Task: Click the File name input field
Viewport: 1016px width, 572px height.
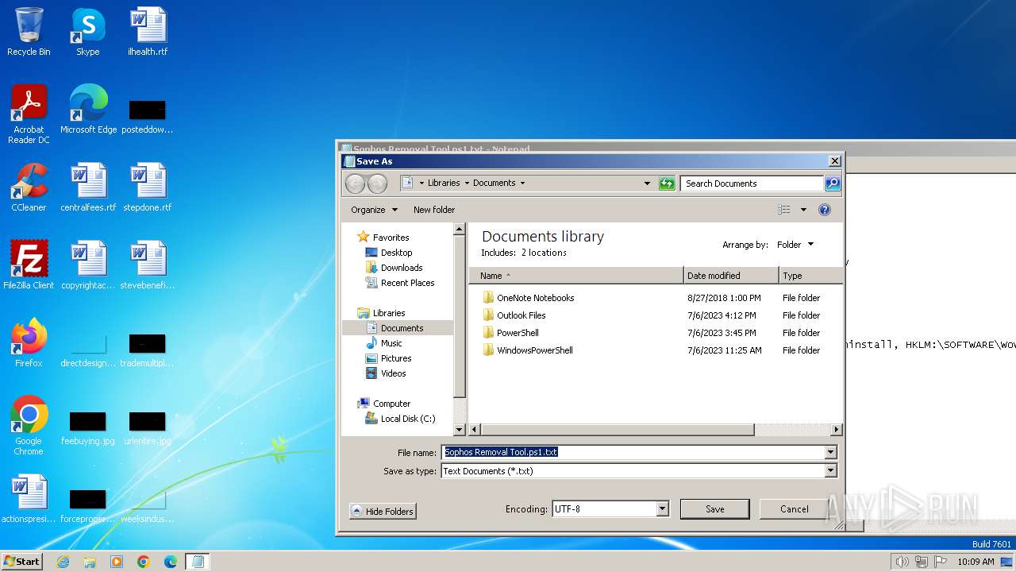Action: pyautogui.click(x=633, y=452)
